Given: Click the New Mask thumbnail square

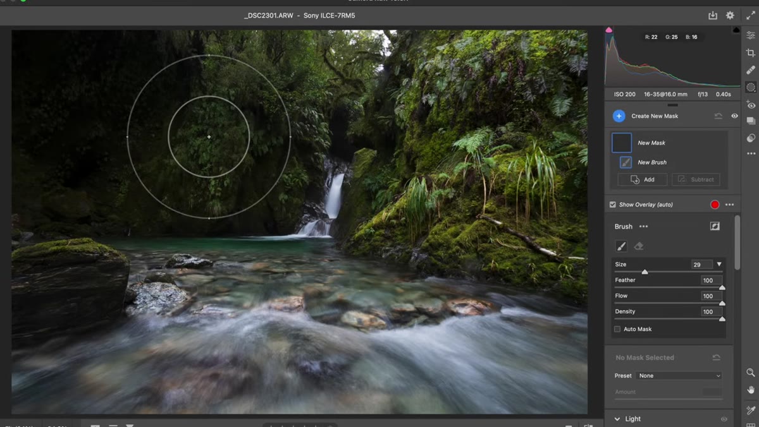Looking at the screenshot, I should click(622, 143).
